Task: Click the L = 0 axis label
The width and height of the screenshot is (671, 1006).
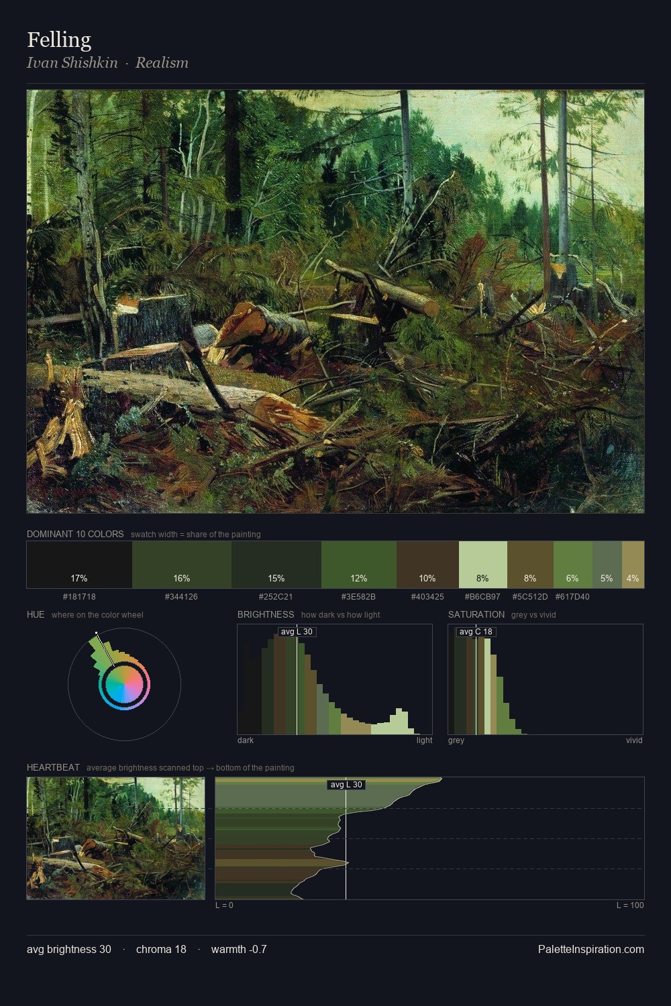Action: tap(224, 905)
